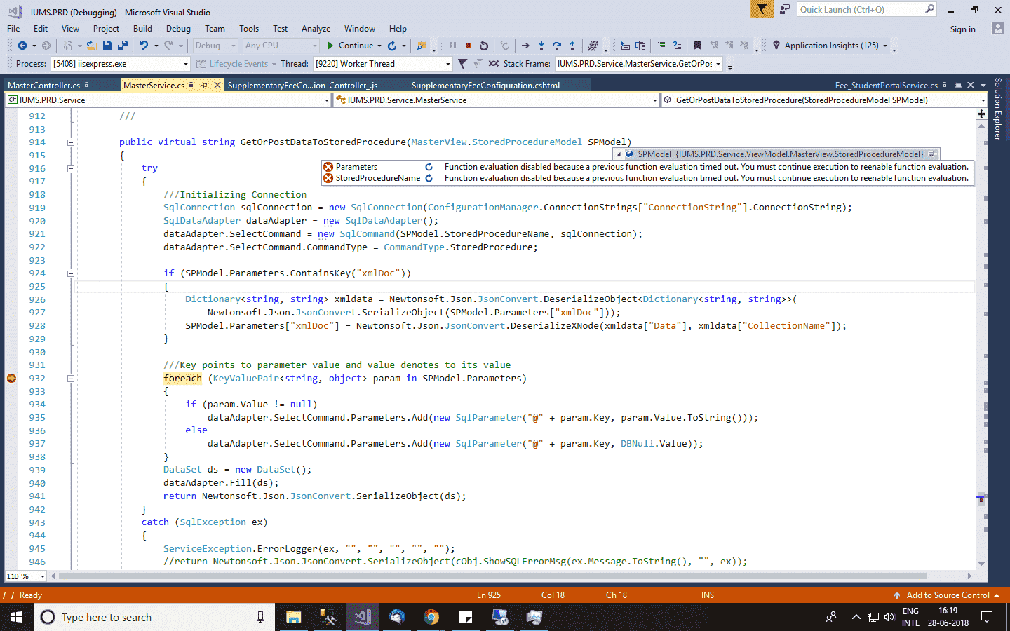Image resolution: width=1010 pixels, height=631 pixels.
Task: Open notifications flag in title bar
Action: [x=762, y=9]
